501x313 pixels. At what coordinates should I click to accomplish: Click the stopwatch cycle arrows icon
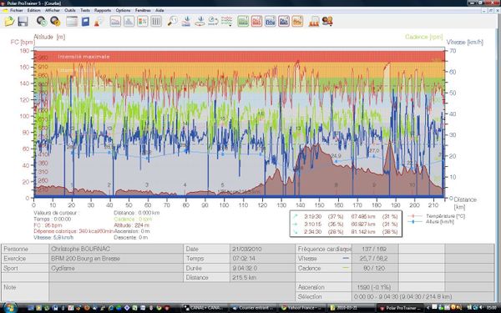213,22
